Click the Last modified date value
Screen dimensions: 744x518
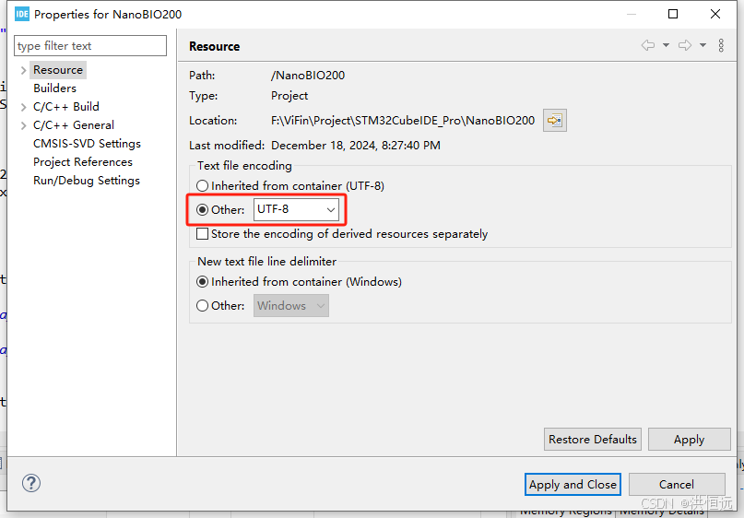point(356,145)
